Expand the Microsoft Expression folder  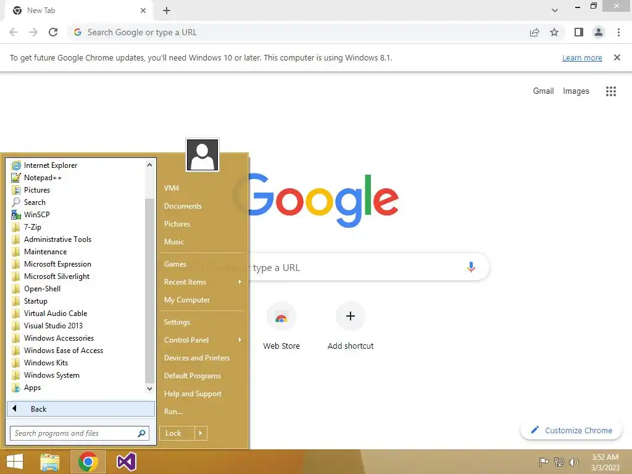57,264
